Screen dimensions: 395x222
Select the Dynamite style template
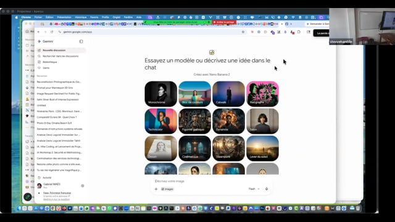(x=228, y=121)
